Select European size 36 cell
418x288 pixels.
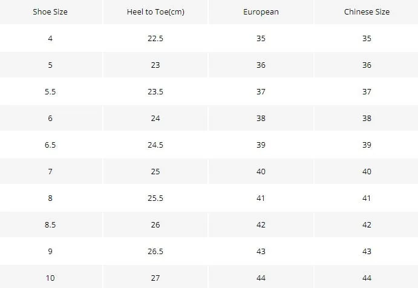(x=261, y=65)
